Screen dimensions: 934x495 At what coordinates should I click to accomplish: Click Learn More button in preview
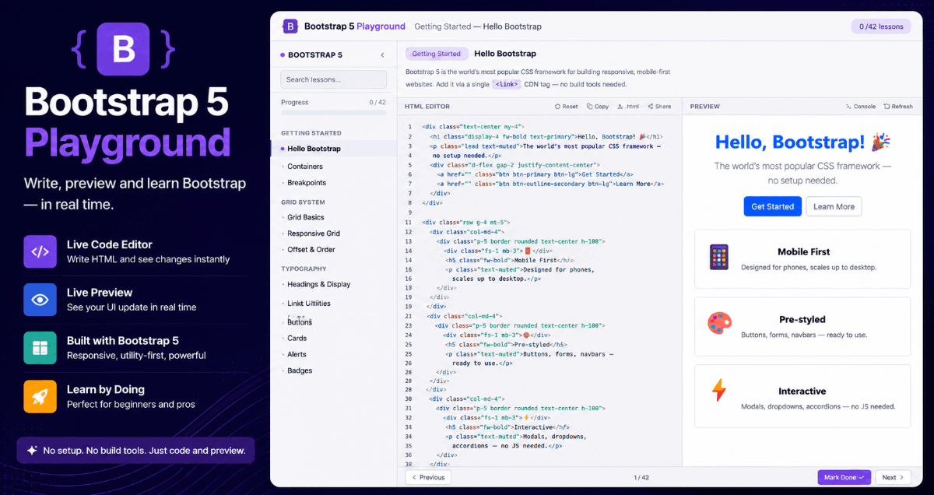click(834, 206)
